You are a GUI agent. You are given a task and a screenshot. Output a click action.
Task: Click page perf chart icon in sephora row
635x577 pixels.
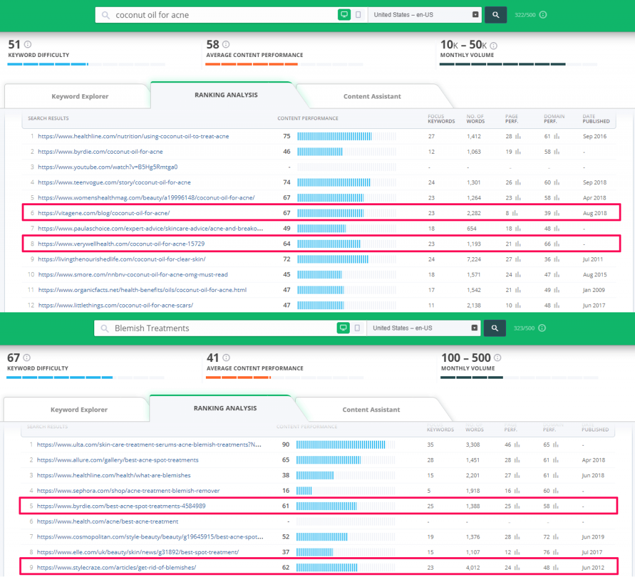coord(517,491)
